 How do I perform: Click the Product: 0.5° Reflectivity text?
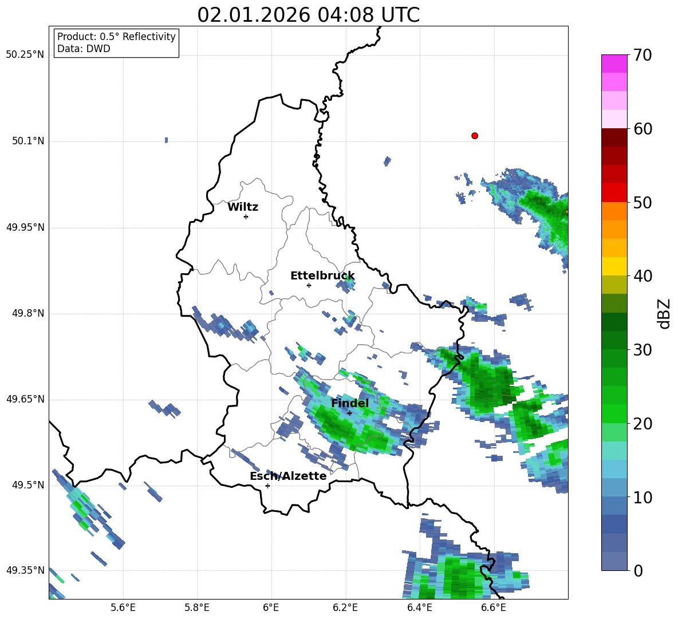(116, 37)
